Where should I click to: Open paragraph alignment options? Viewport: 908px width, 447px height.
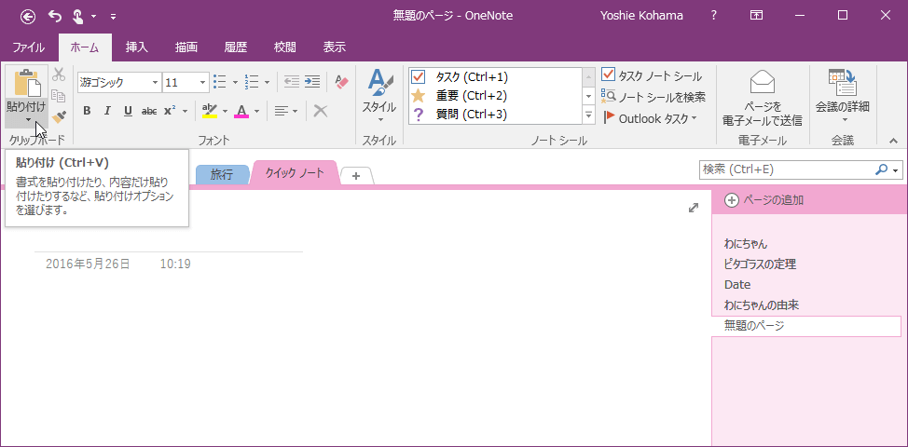click(286, 111)
